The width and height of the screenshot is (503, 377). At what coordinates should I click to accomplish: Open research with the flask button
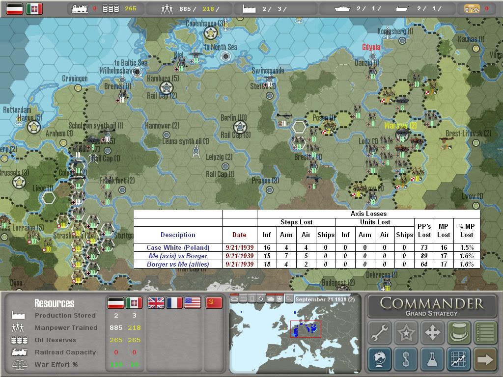coord(432,359)
